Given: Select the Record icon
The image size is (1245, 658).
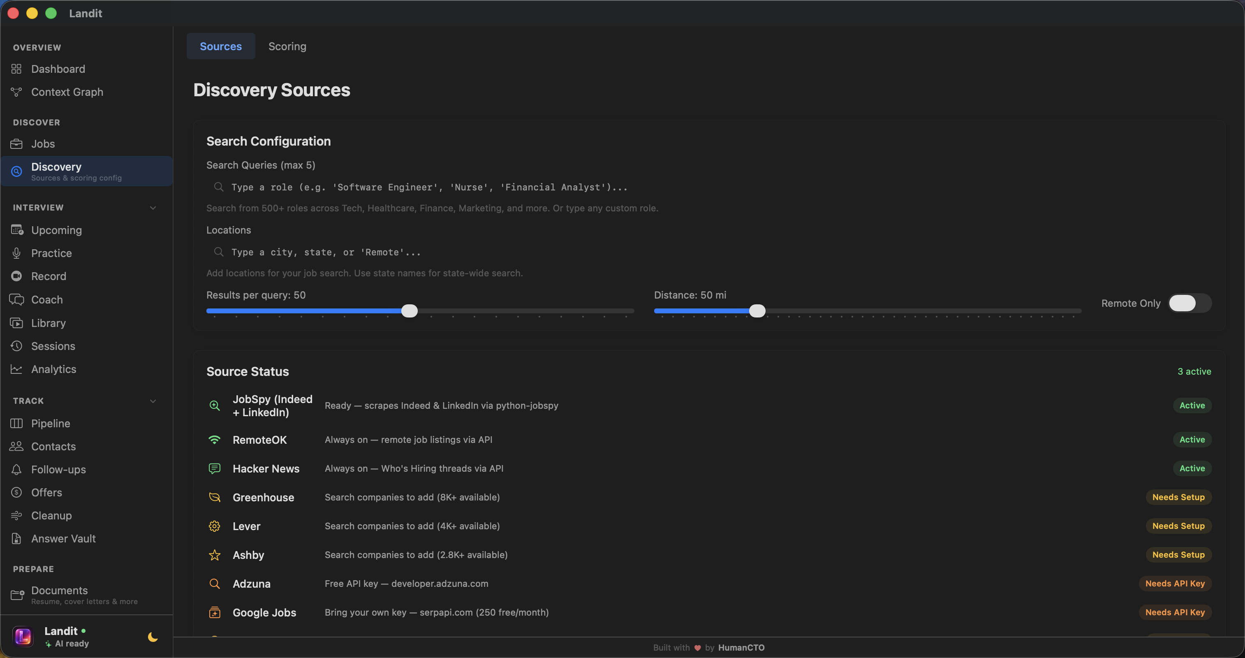Looking at the screenshot, I should coord(16,276).
